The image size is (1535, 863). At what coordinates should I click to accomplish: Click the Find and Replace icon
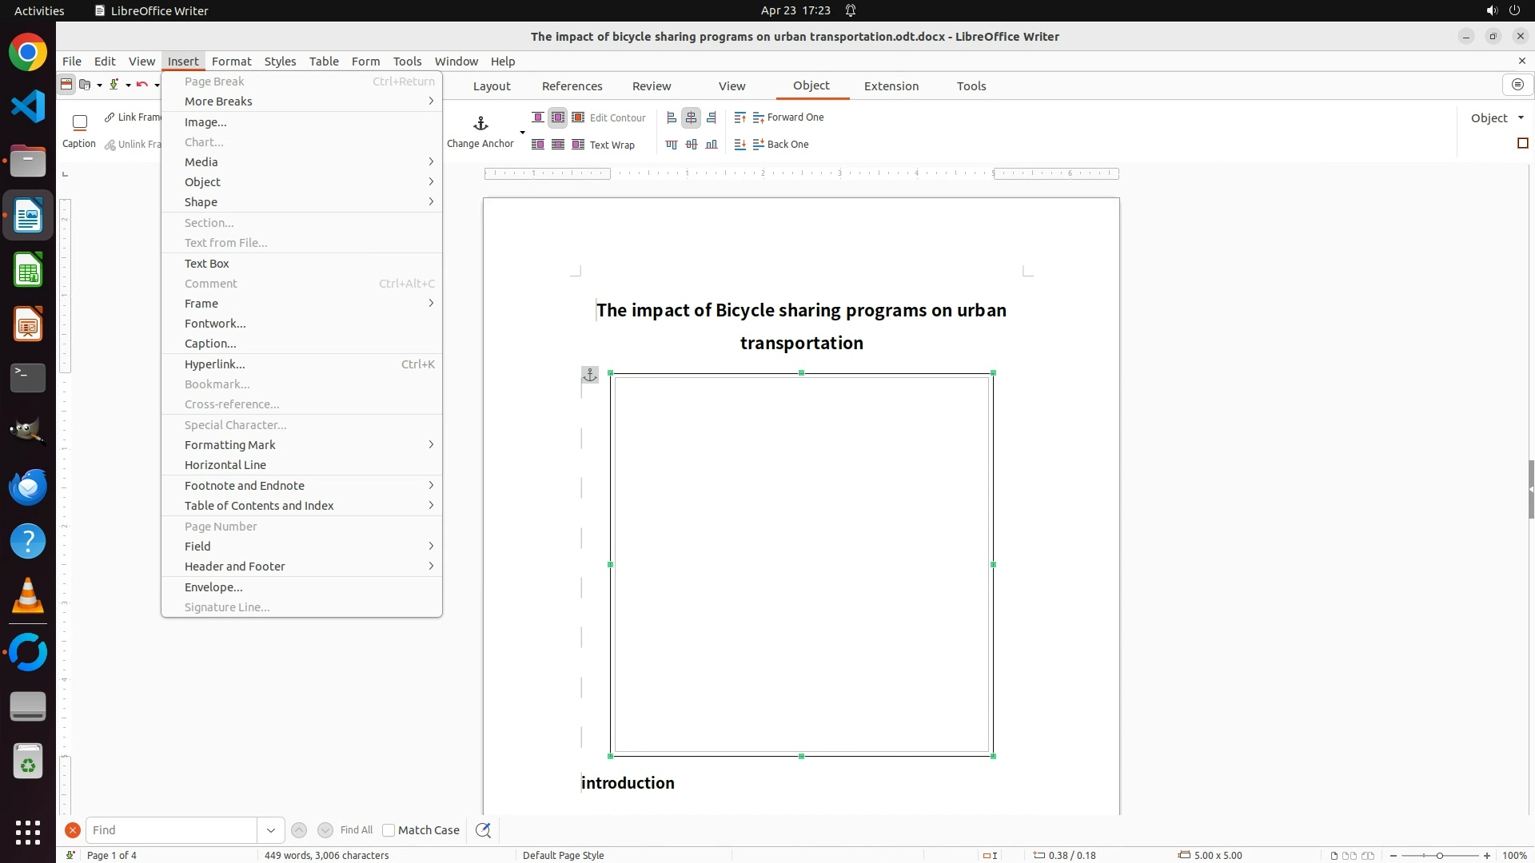[x=483, y=830]
